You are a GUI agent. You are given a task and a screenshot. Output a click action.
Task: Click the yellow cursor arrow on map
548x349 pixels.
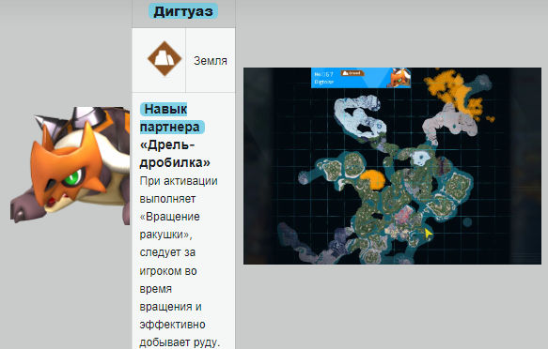pyautogui.click(x=428, y=234)
